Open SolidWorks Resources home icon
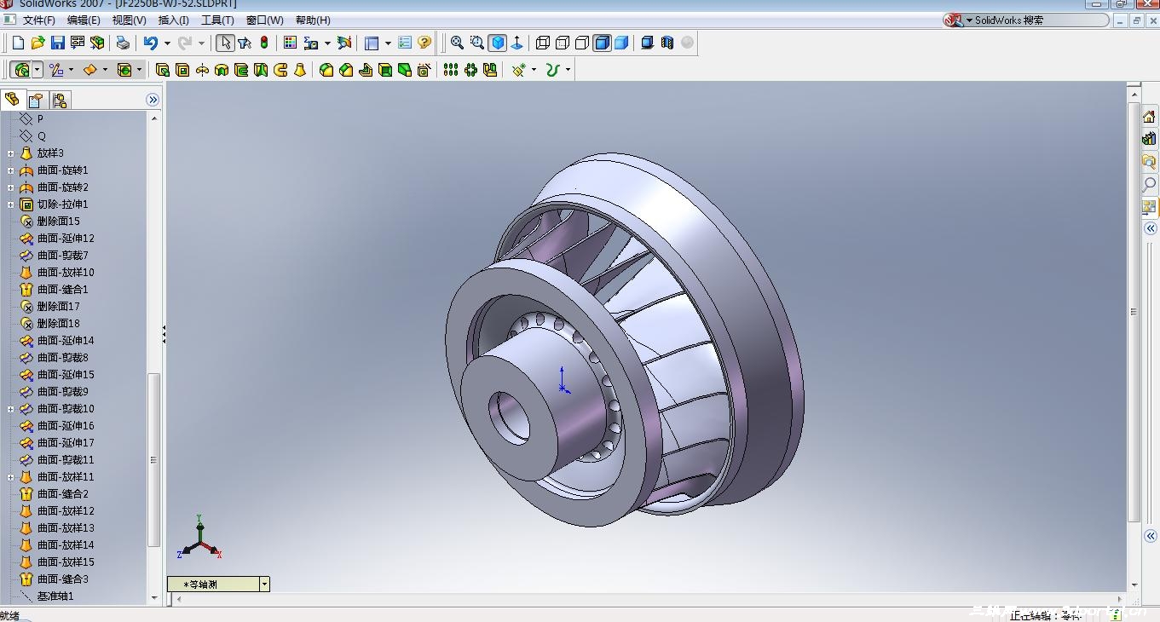1160x622 pixels. 1149,117
